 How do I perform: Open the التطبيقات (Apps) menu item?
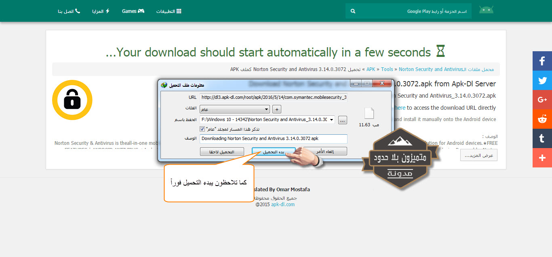pos(169,11)
